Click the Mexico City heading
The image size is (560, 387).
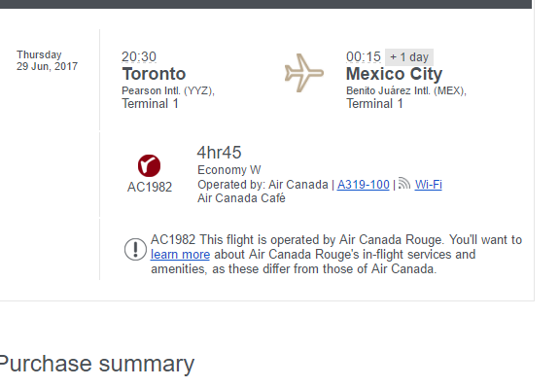point(395,74)
